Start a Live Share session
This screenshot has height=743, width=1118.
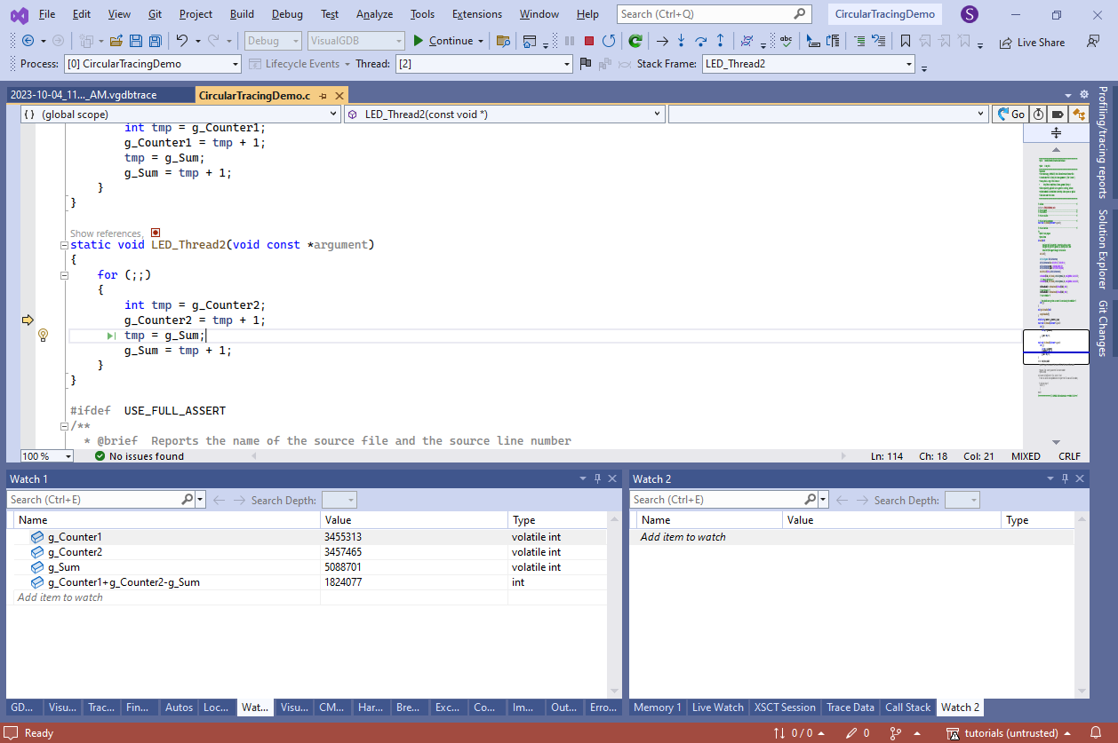coord(1032,42)
